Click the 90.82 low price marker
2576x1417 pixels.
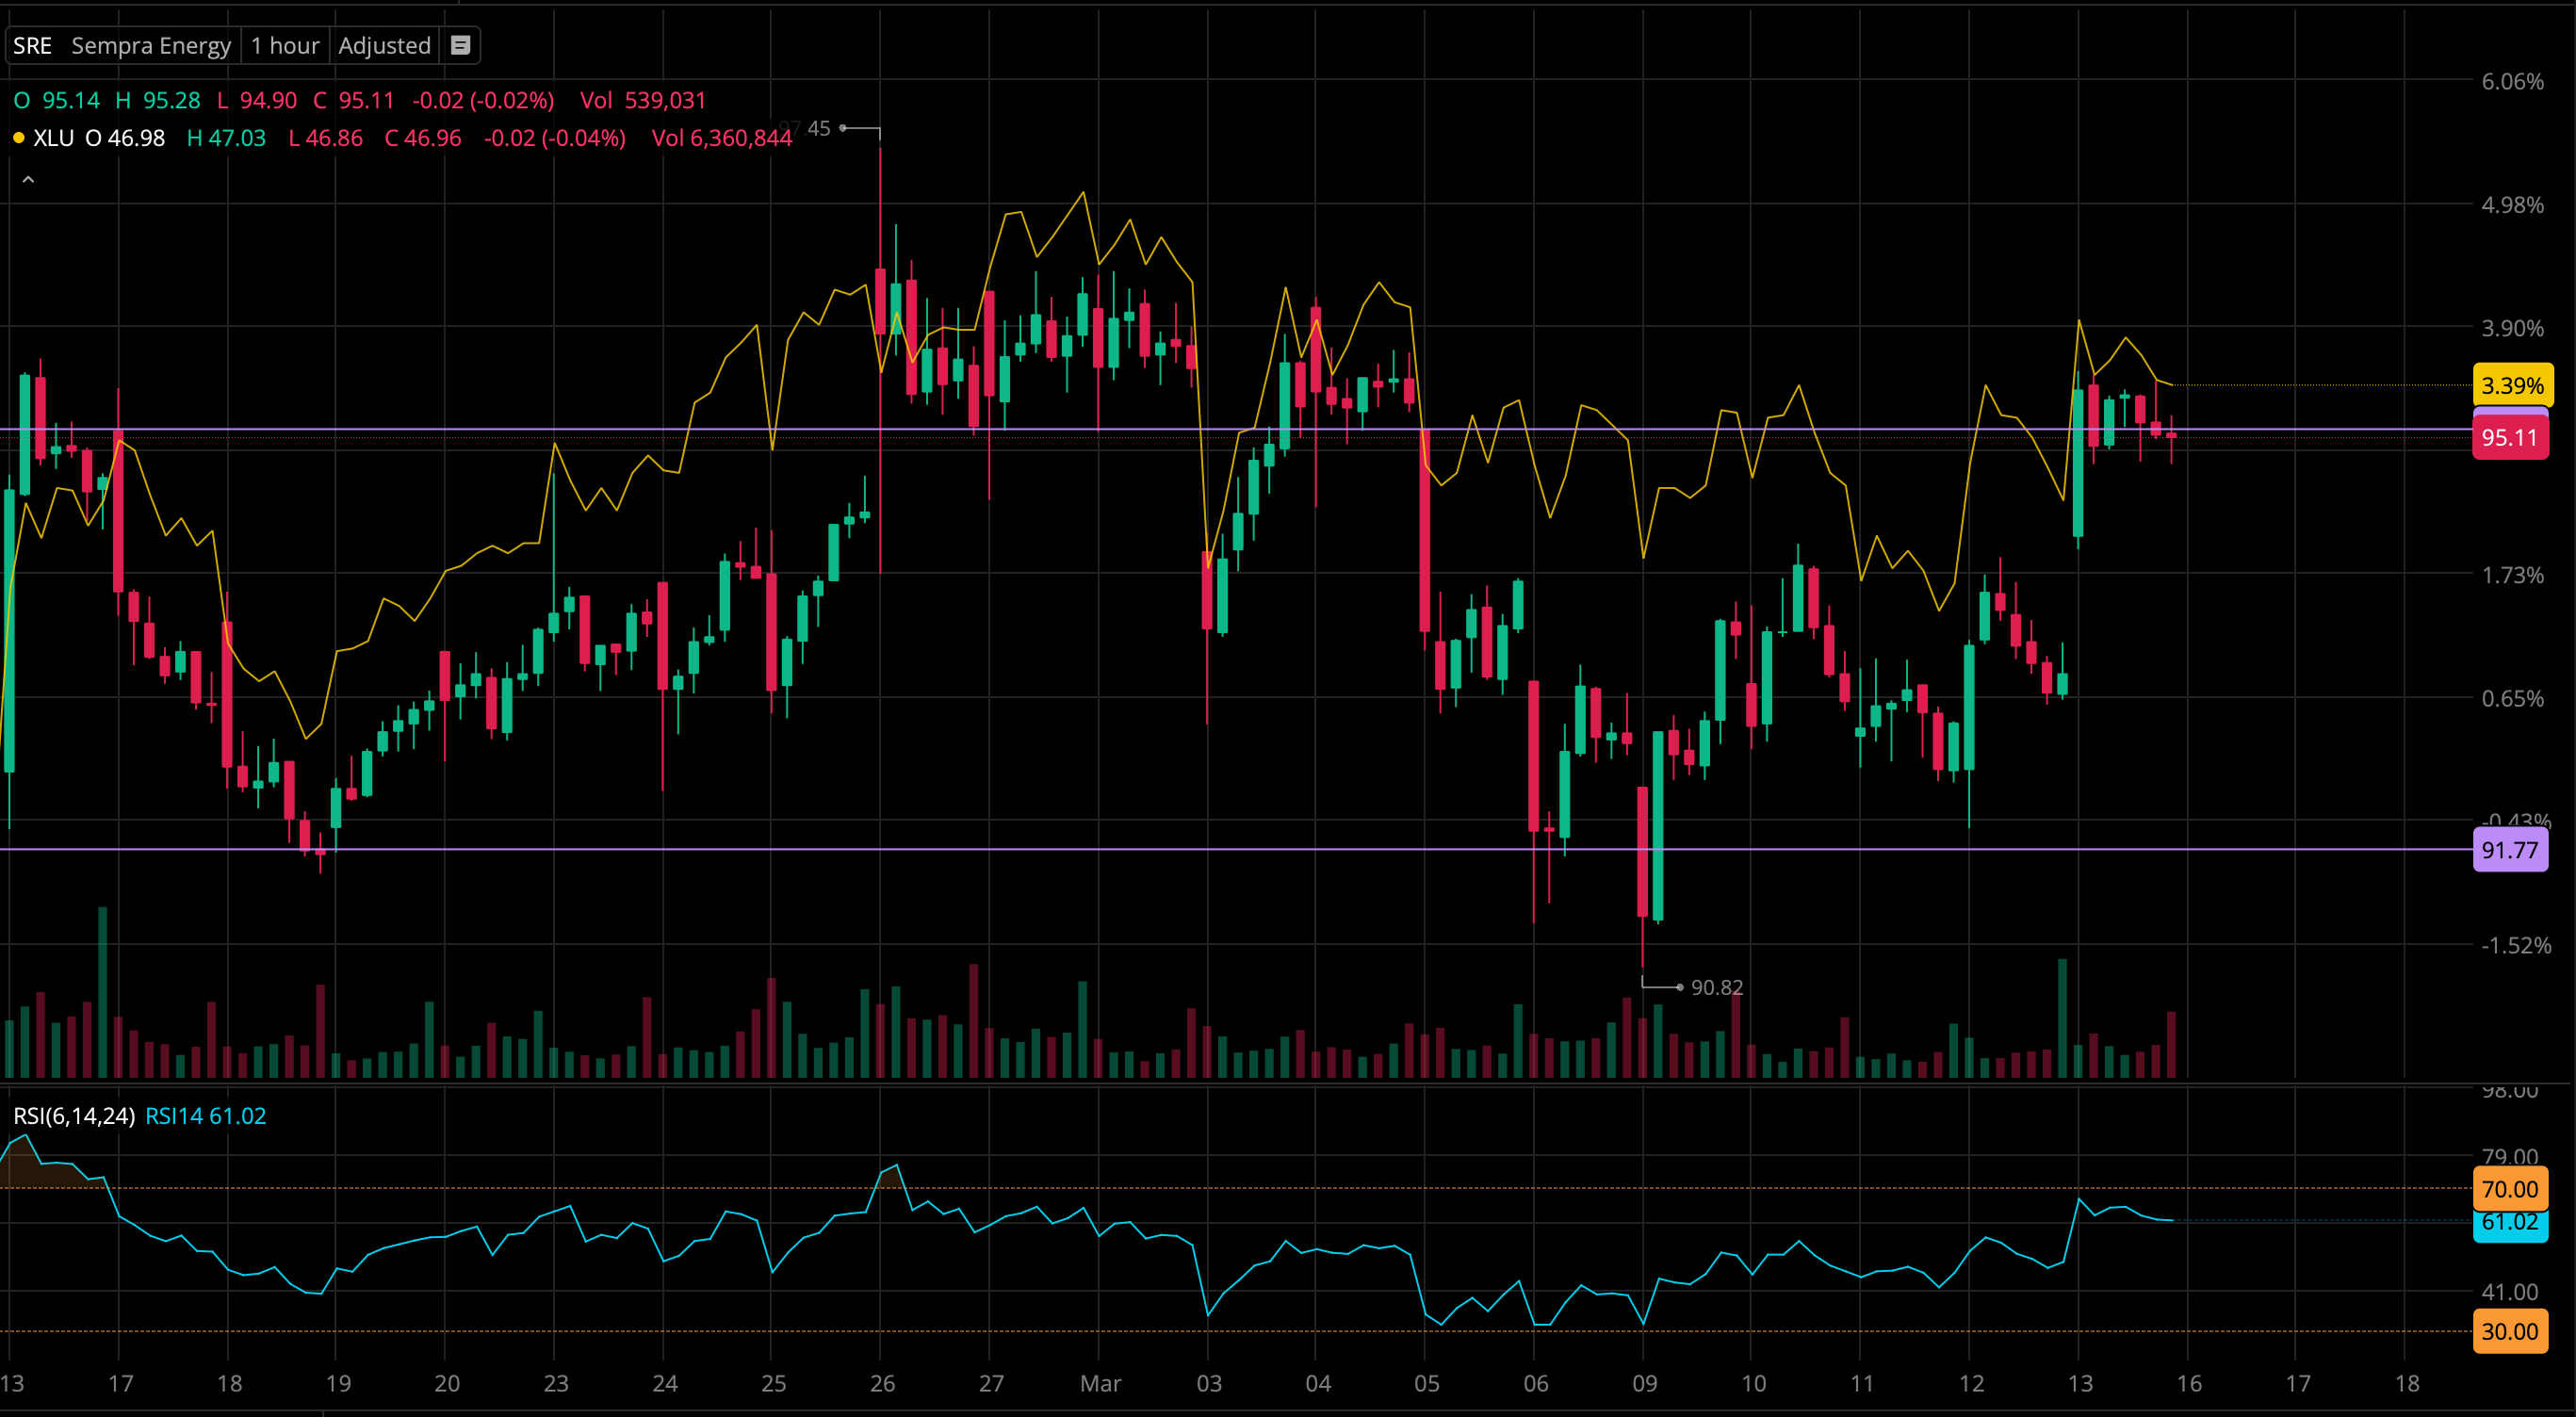pyautogui.click(x=1715, y=987)
